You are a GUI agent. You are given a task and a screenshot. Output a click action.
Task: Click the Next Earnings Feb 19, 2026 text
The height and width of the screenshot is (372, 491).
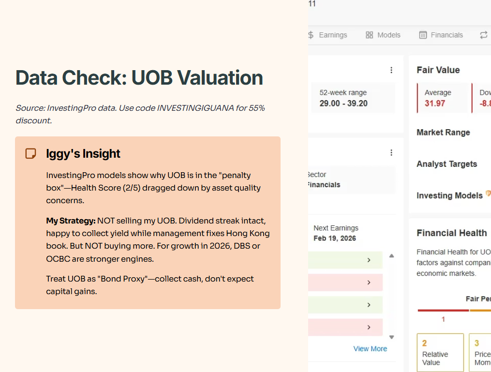(336, 233)
